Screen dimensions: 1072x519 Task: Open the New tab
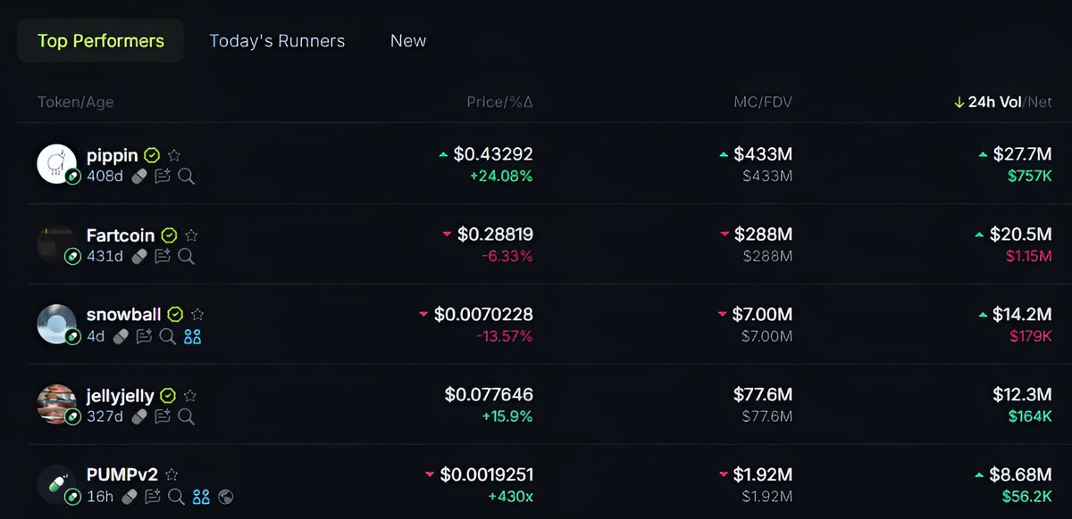(408, 41)
